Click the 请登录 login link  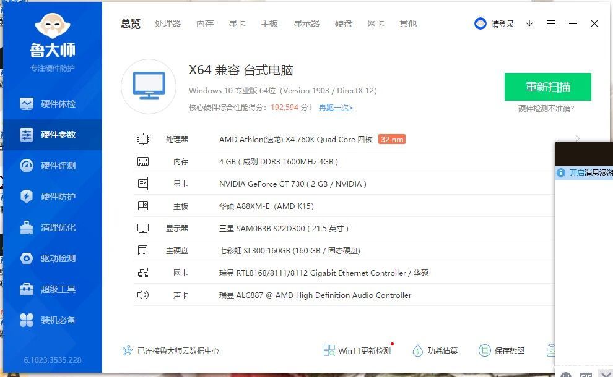coord(503,24)
